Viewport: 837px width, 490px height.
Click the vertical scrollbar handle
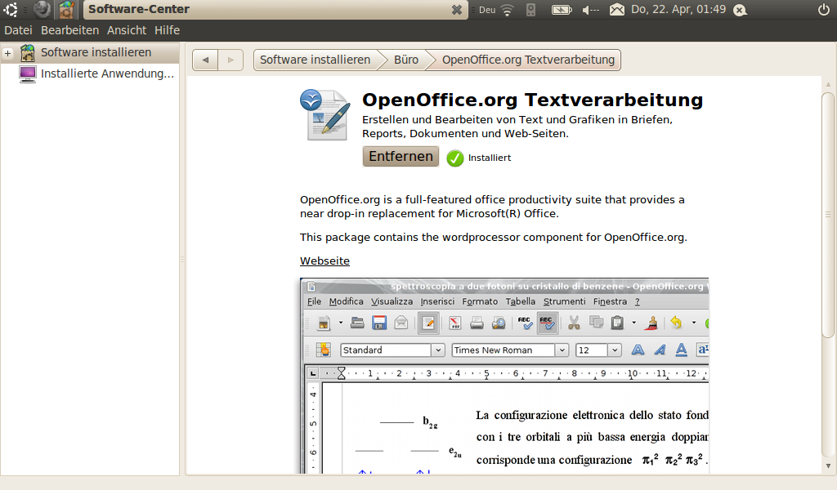(828, 215)
